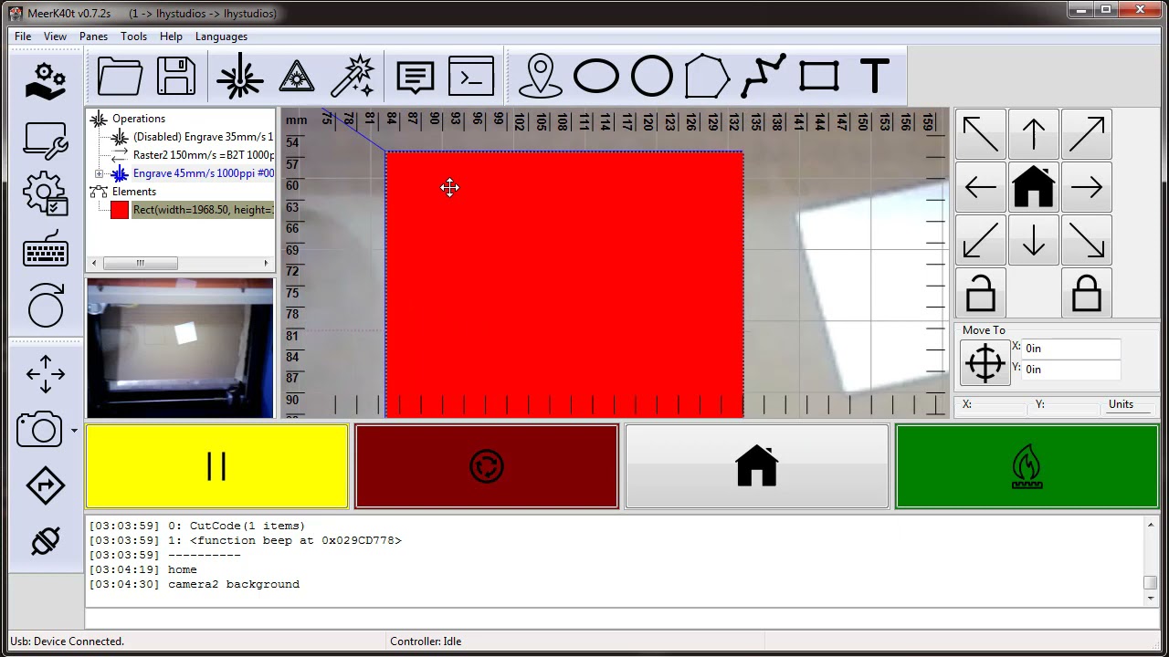
Task: Open the Camera sidebar icon
Action: (x=39, y=429)
